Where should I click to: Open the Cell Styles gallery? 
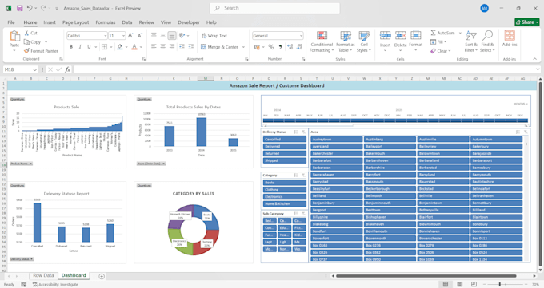point(364,41)
